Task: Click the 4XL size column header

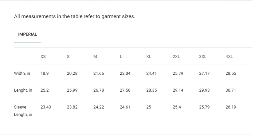Action: 229,57
